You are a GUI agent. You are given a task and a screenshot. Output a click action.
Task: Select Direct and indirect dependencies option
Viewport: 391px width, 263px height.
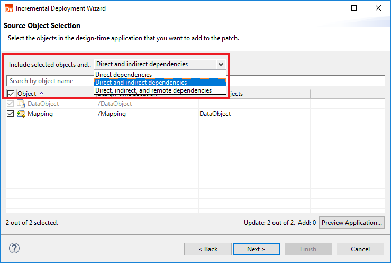pyautogui.click(x=141, y=83)
